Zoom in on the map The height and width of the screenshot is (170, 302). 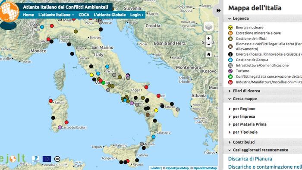(x=208, y=38)
